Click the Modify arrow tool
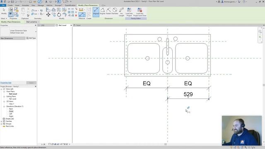 tap(4, 11)
